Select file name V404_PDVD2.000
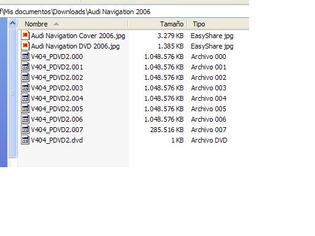Image resolution: width=315 pixels, height=236 pixels. [57, 57]
